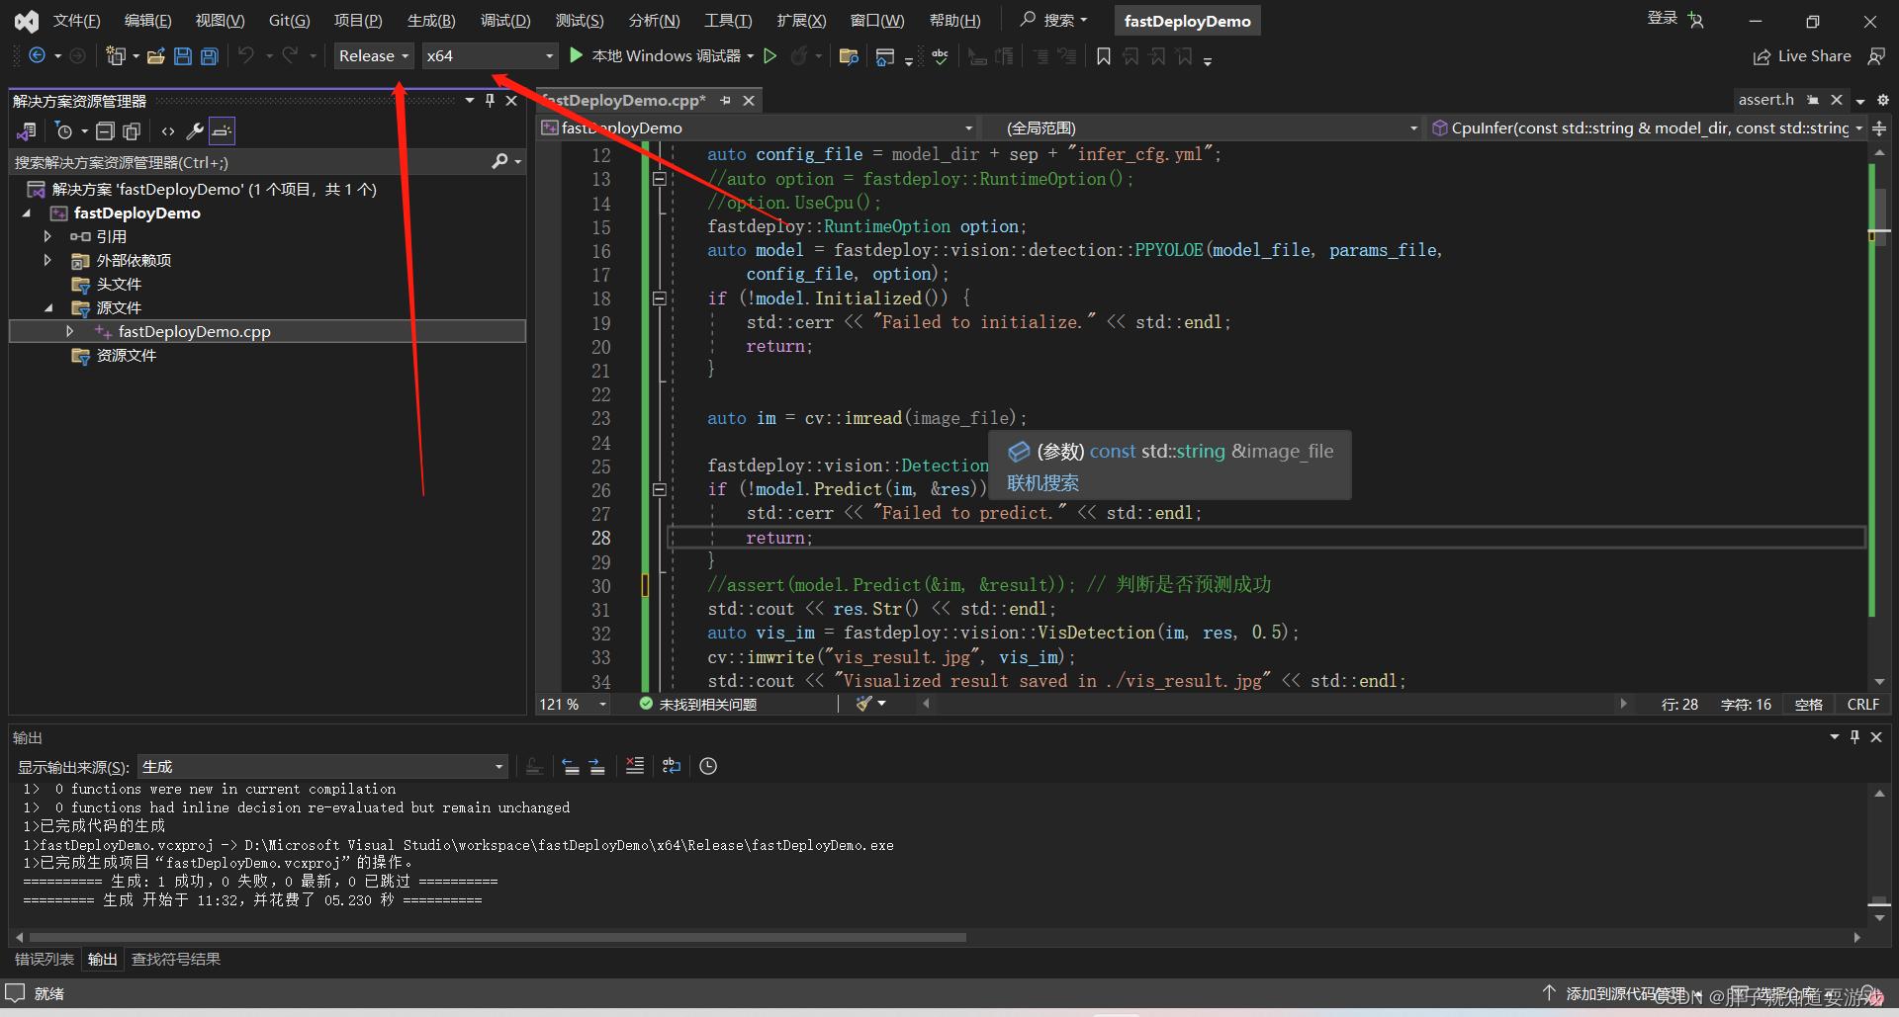Click the search magnifier in Solution Explorer
Screen dimensions: 1899x1017
click(500, 161)
